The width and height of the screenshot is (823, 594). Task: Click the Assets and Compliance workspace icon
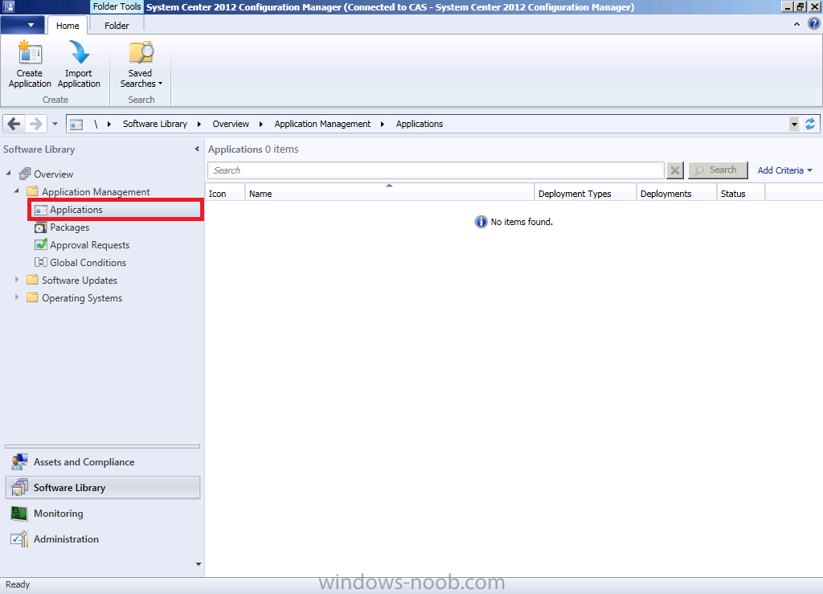pos(19,461)
